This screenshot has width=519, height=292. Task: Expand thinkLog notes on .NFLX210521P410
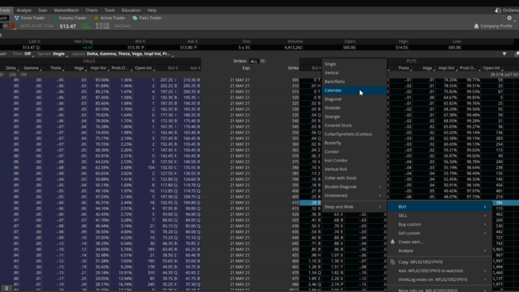pos(439,279)
